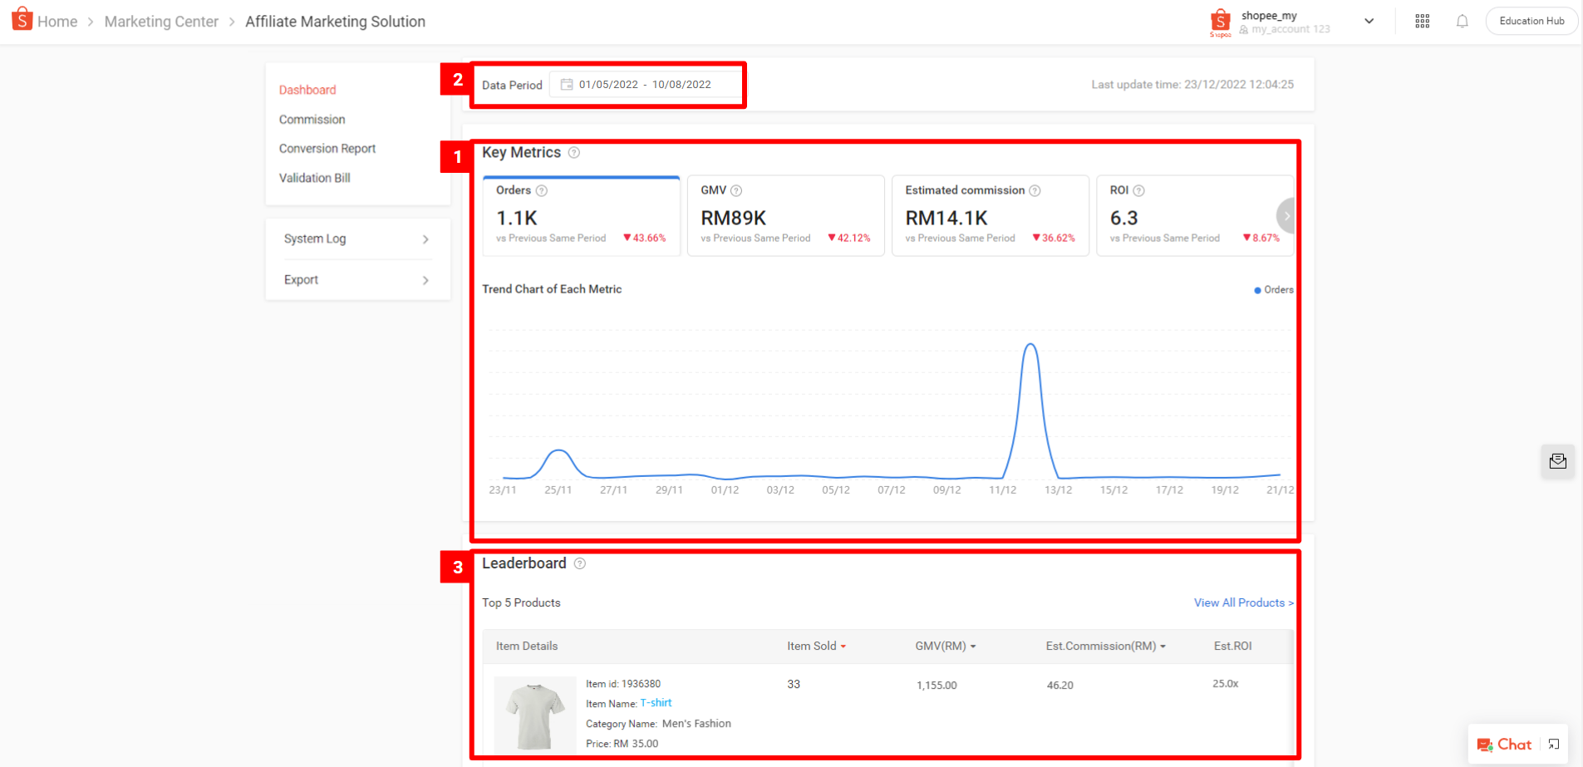Open the Chat messenger

click(x=1505, y=745)
